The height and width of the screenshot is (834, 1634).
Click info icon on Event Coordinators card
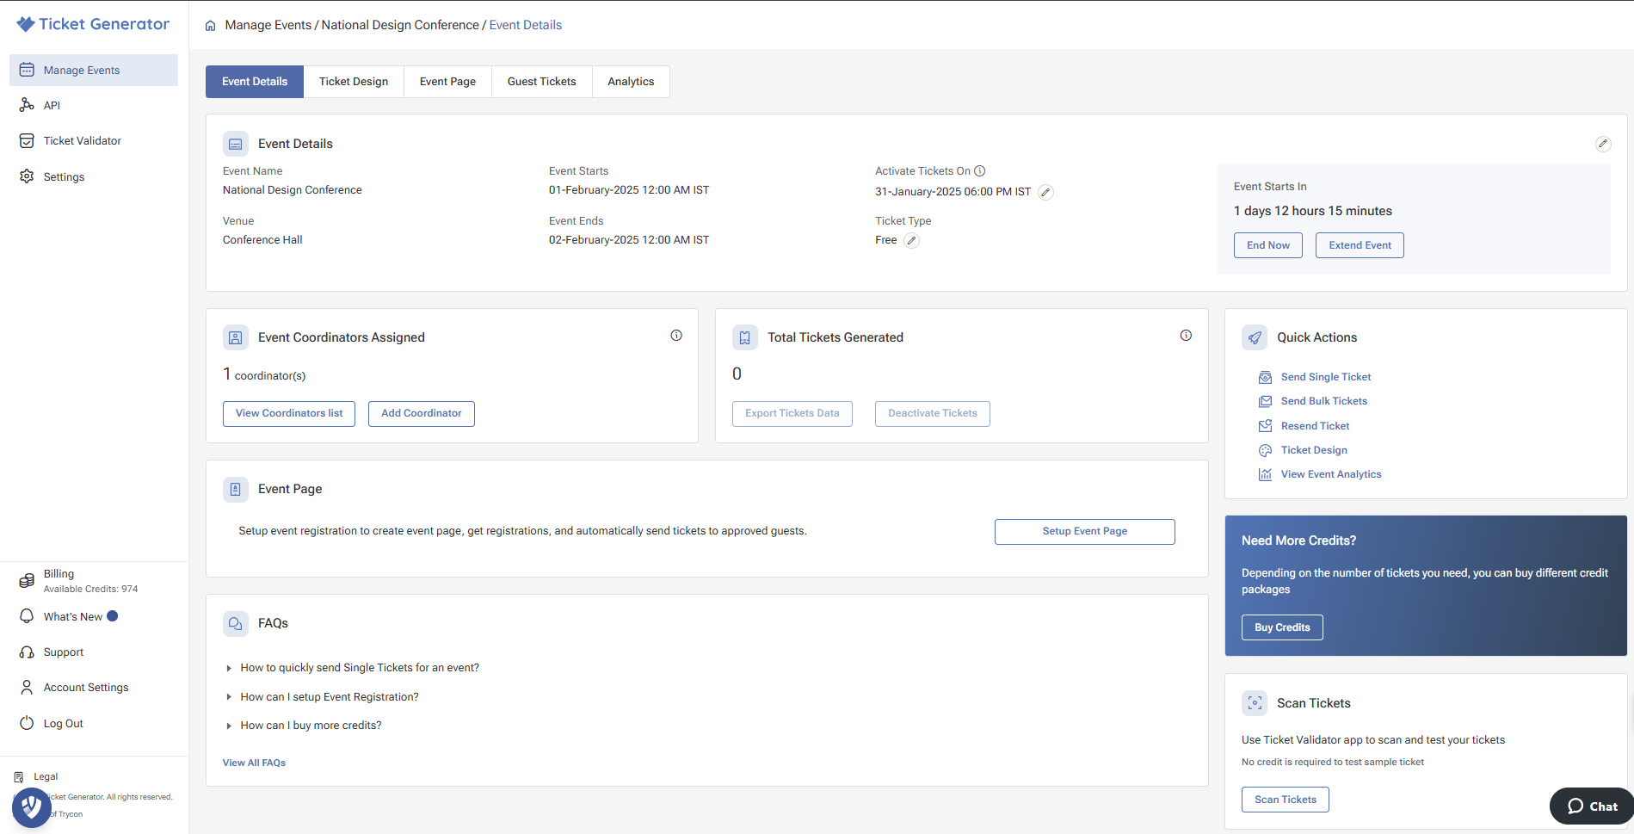[x=676, y=336]
